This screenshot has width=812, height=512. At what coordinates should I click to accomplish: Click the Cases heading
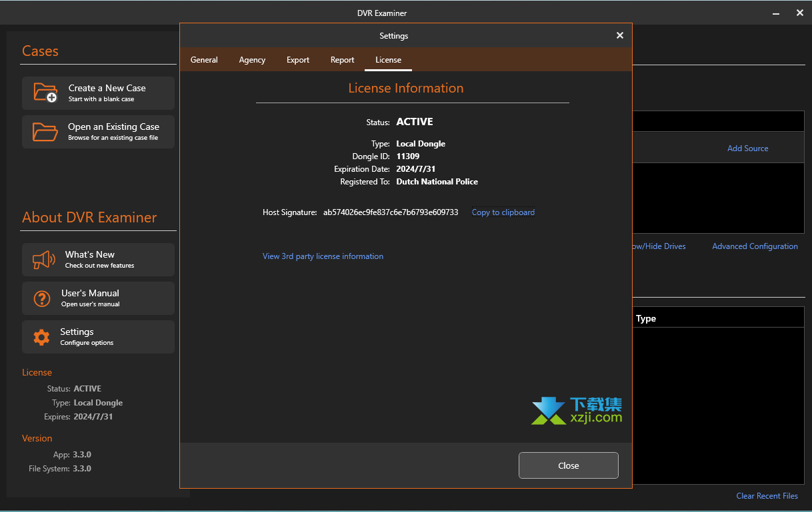pyautogui.click(x=40, y=51)
